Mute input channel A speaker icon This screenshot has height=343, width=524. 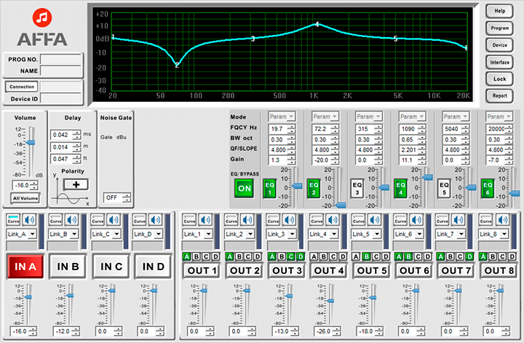click(x=29, y=220)
